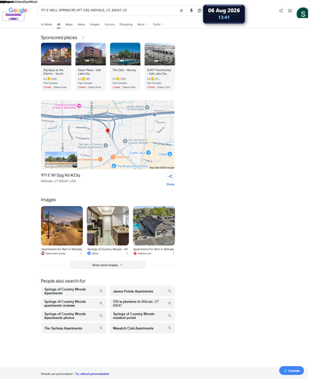Open SUR17 Townhomes sponsored card
The image size is (312, 379).
[x=159, y=67]
